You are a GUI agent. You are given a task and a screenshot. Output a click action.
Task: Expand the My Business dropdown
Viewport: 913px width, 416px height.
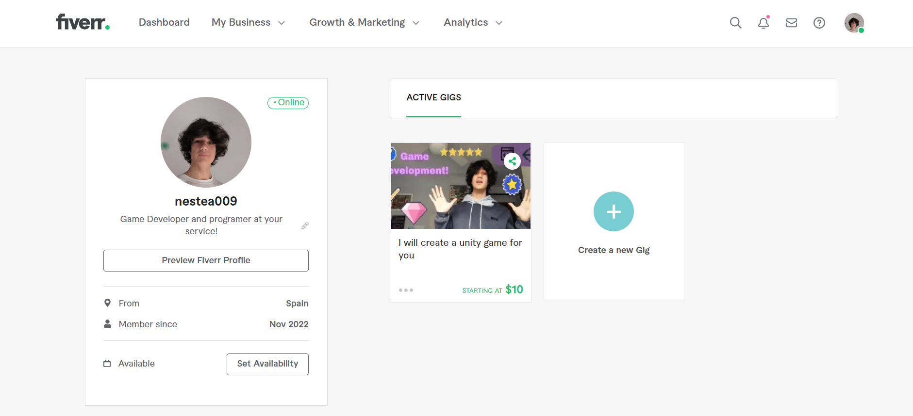point(248,23)
